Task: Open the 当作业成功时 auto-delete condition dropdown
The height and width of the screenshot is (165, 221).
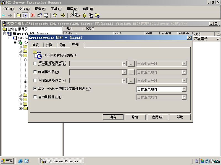Action: click(162, 97)
